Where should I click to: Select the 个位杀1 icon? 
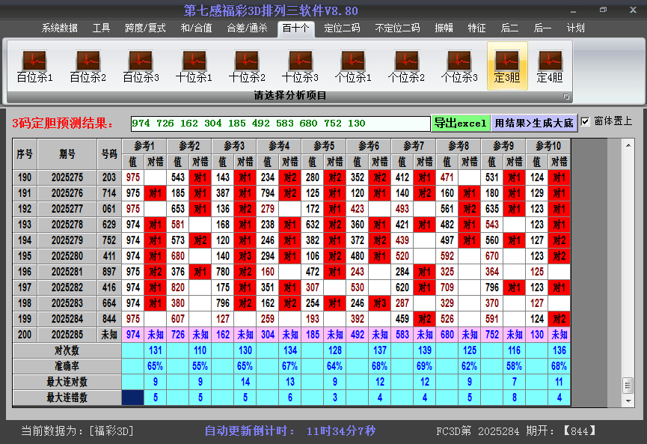tap(353, 66)
